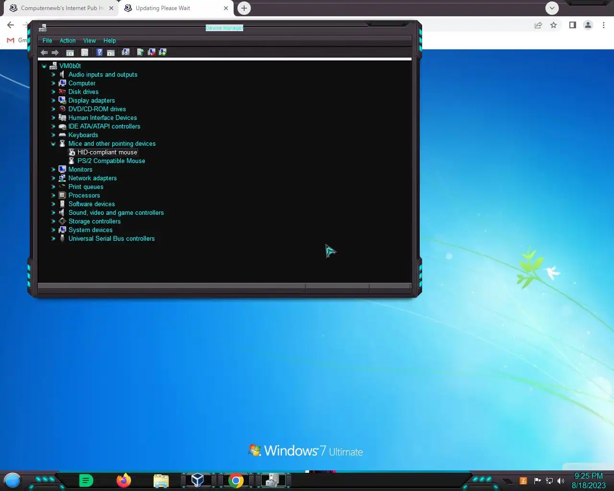Bookmark the page with star icon
This screenshot has height=491, width=614.
pos(554,25)
